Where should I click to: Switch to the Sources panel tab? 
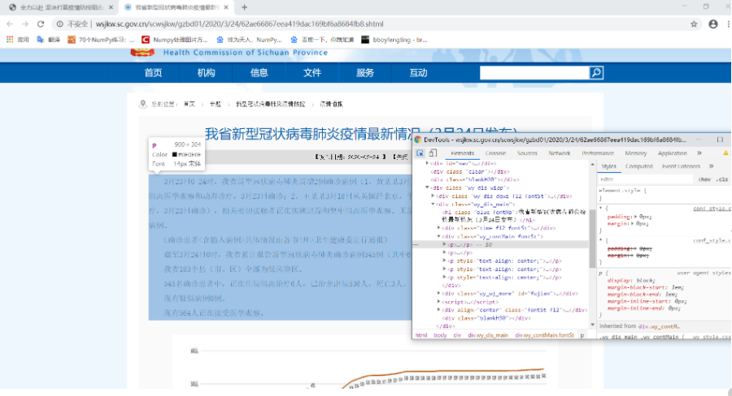(x=527, y=153)
